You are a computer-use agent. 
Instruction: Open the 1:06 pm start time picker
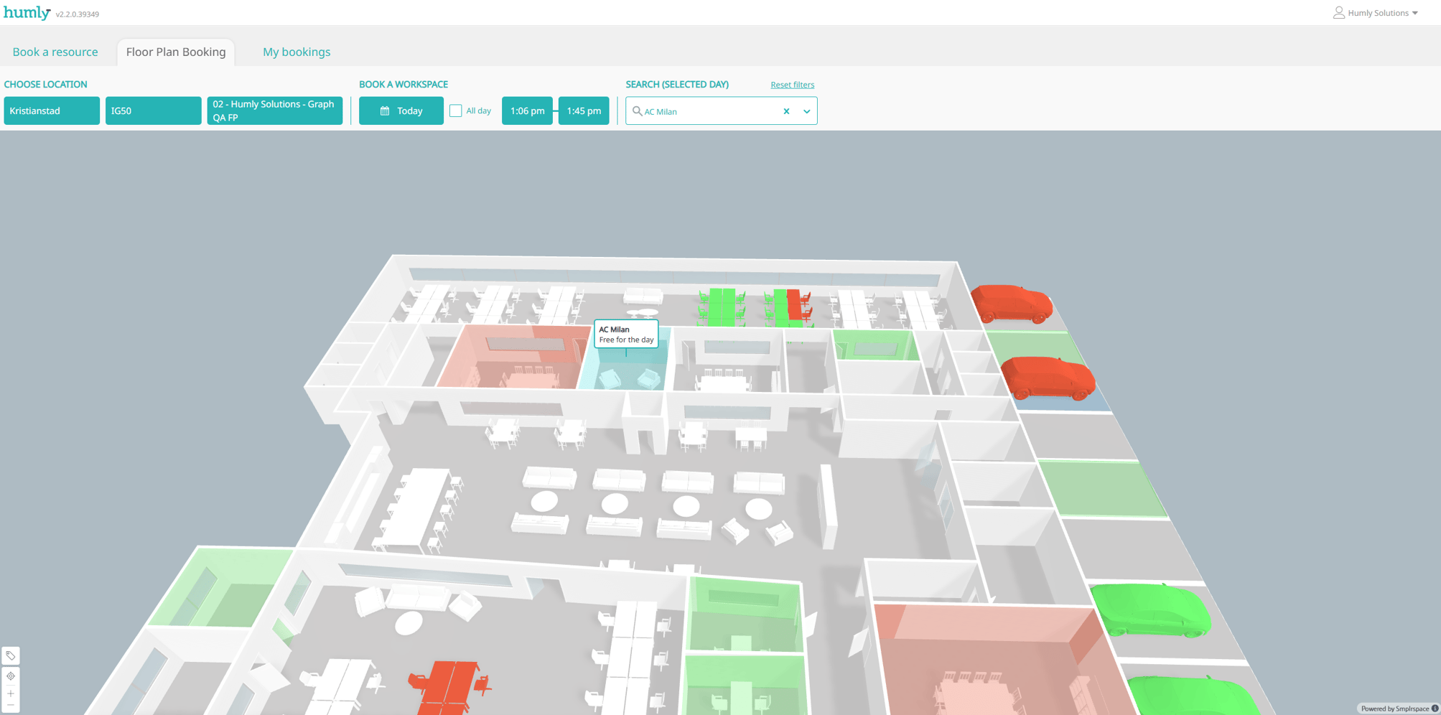pyautogui.click(x=527, y=111)
